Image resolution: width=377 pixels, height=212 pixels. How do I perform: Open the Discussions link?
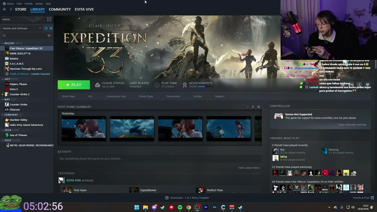(173, 96)
